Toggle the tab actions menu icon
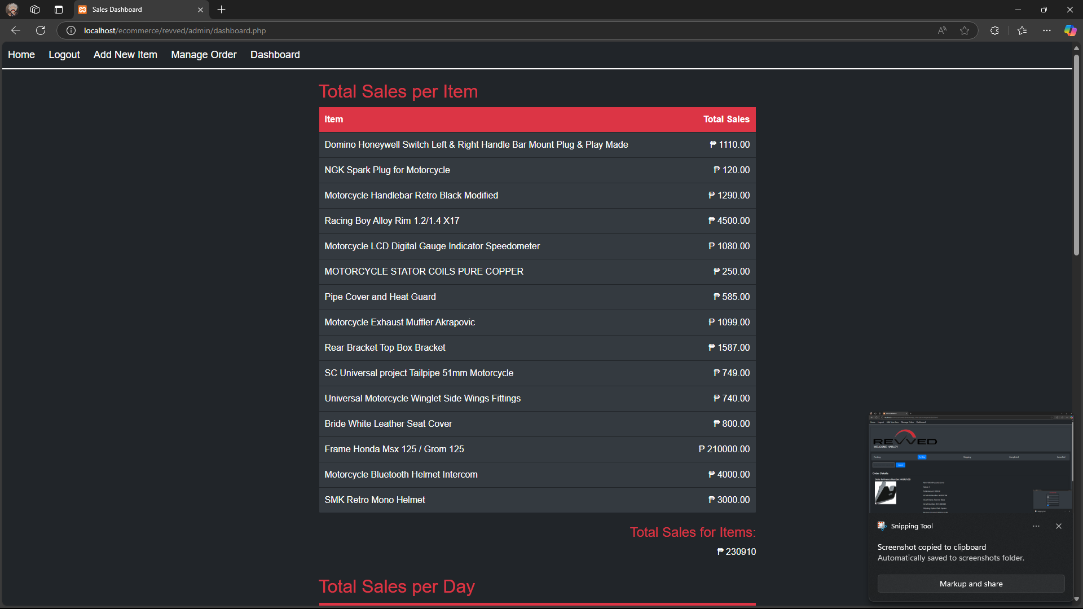Image resolution: width=1083 pixels, height=609 pixels. (x=59, y=10)
